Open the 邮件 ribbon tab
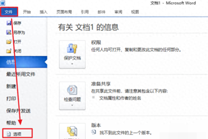The image size is (208, 139). click(x=102, y=12)
